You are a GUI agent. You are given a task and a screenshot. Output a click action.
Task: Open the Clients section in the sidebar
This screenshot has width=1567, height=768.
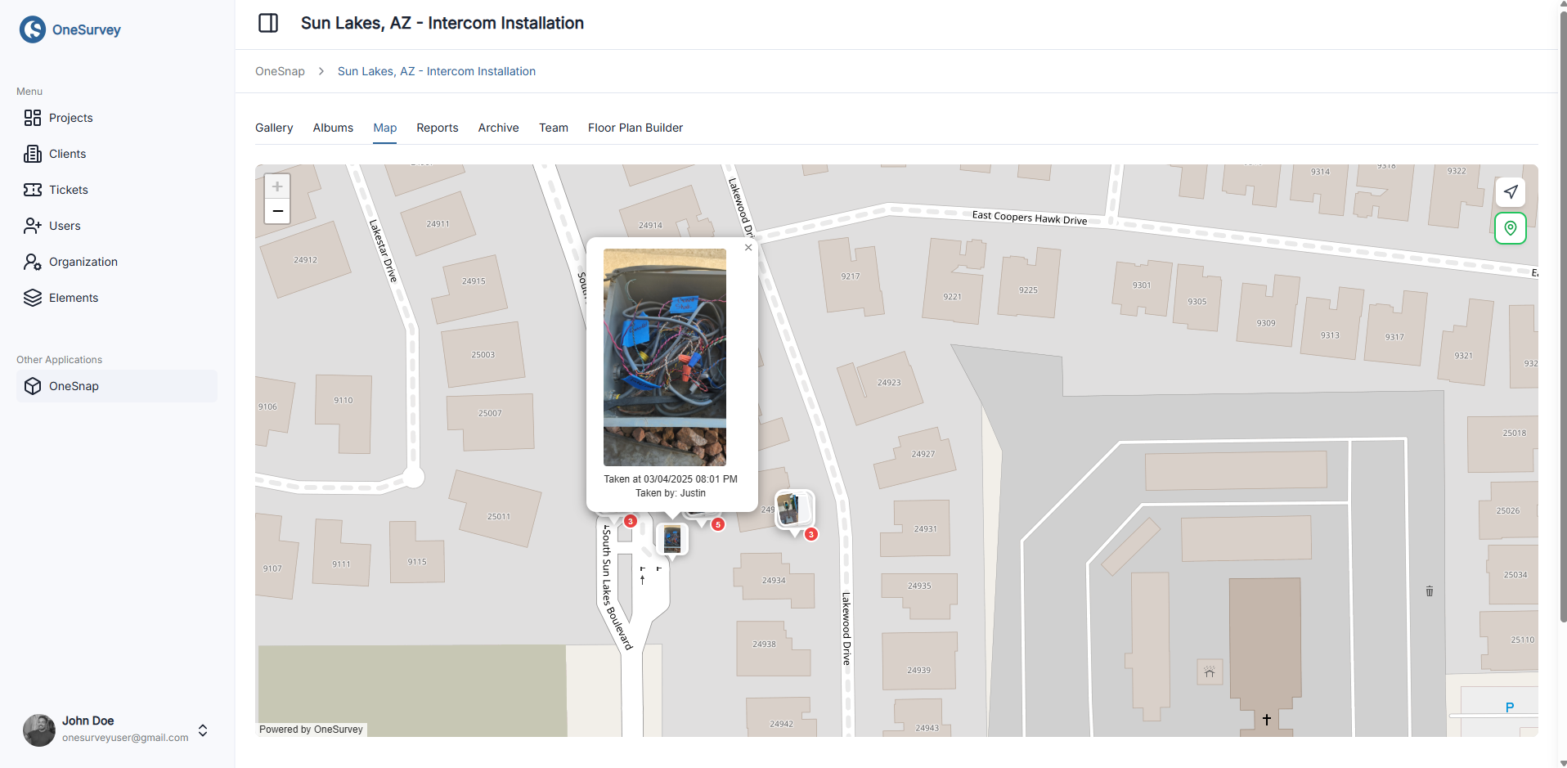(69, 154)
